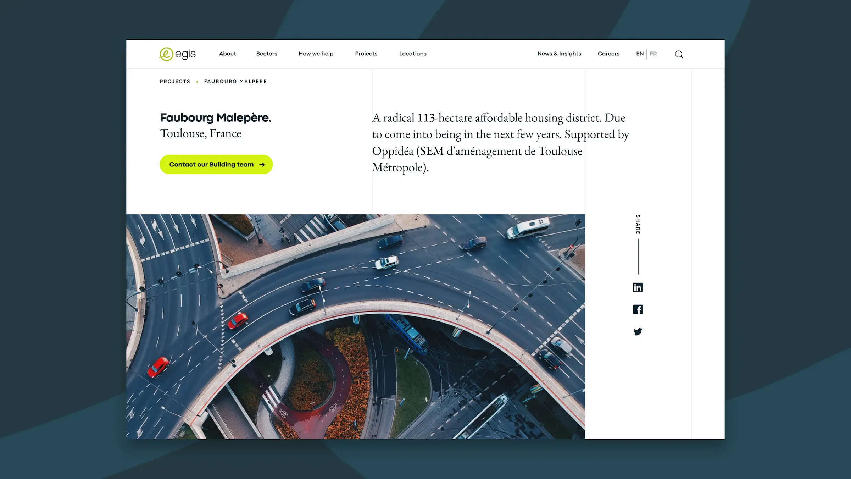Image resolution: width=851 pixels, height=479 pixels.
Task: Open the About menu
Action: [227, 54]
